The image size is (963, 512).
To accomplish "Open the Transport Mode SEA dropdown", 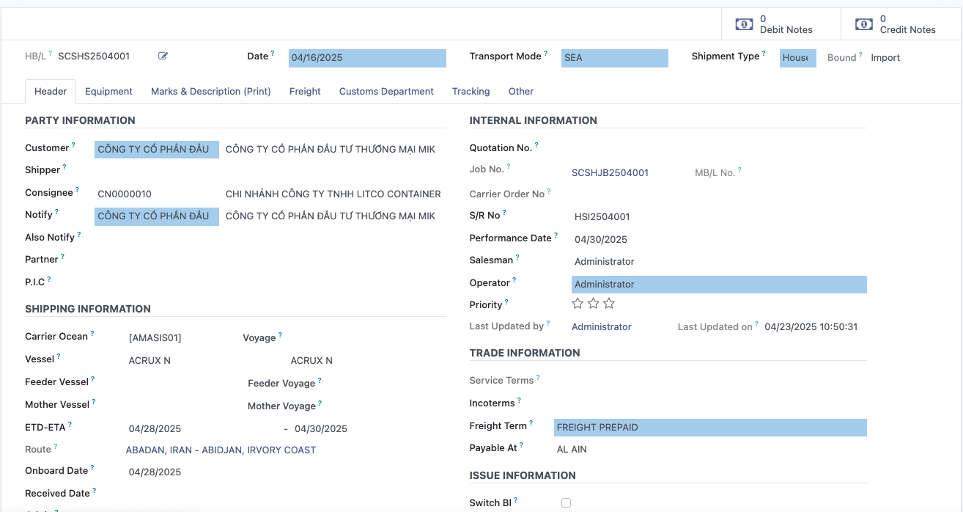I will 615,58.
